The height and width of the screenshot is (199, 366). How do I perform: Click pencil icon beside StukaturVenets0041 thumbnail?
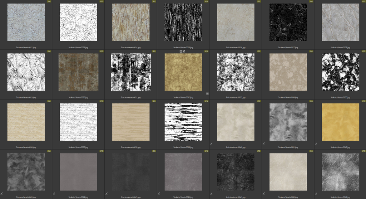click(x=264, y=144)
